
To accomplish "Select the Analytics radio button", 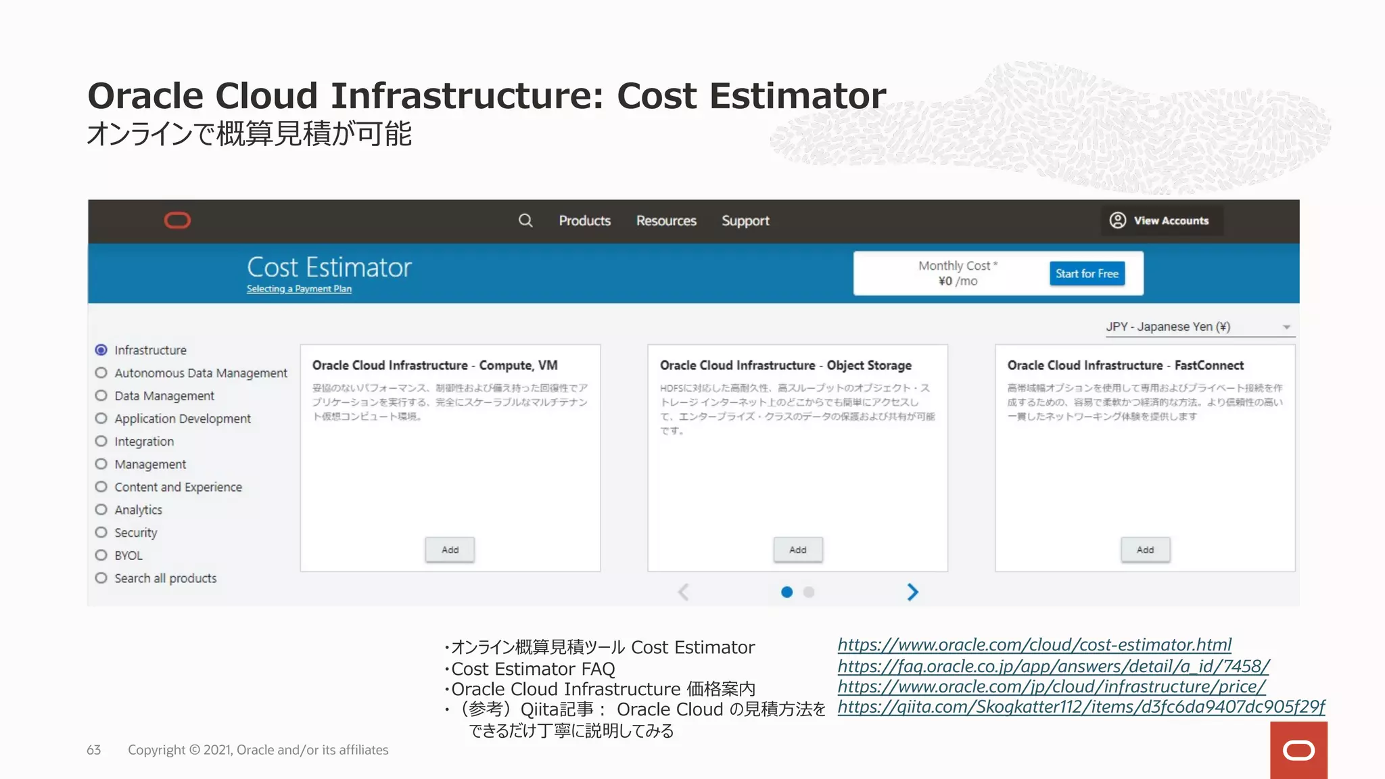I will tap(101, 509).
